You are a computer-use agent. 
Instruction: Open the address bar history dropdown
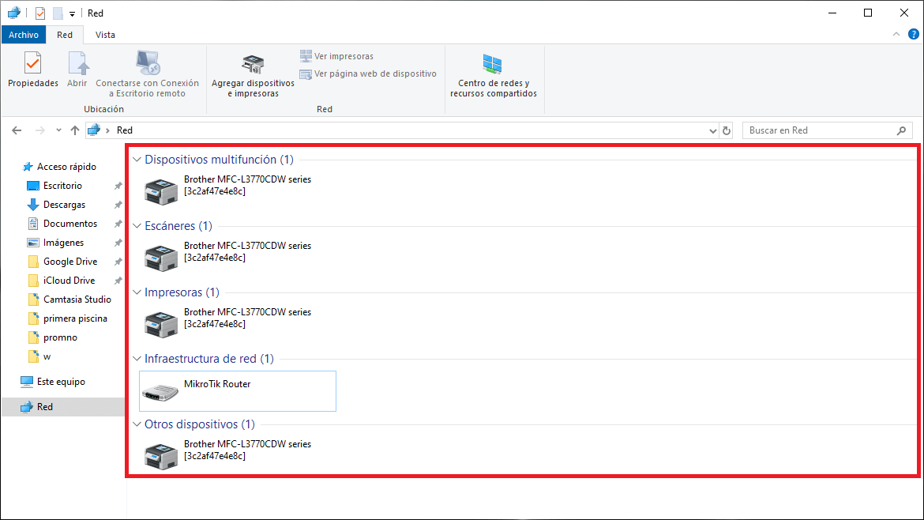712,130
